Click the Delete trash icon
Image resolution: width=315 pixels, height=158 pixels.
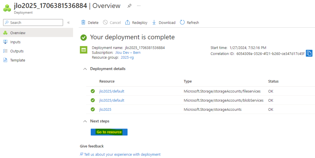click(83, 22)
